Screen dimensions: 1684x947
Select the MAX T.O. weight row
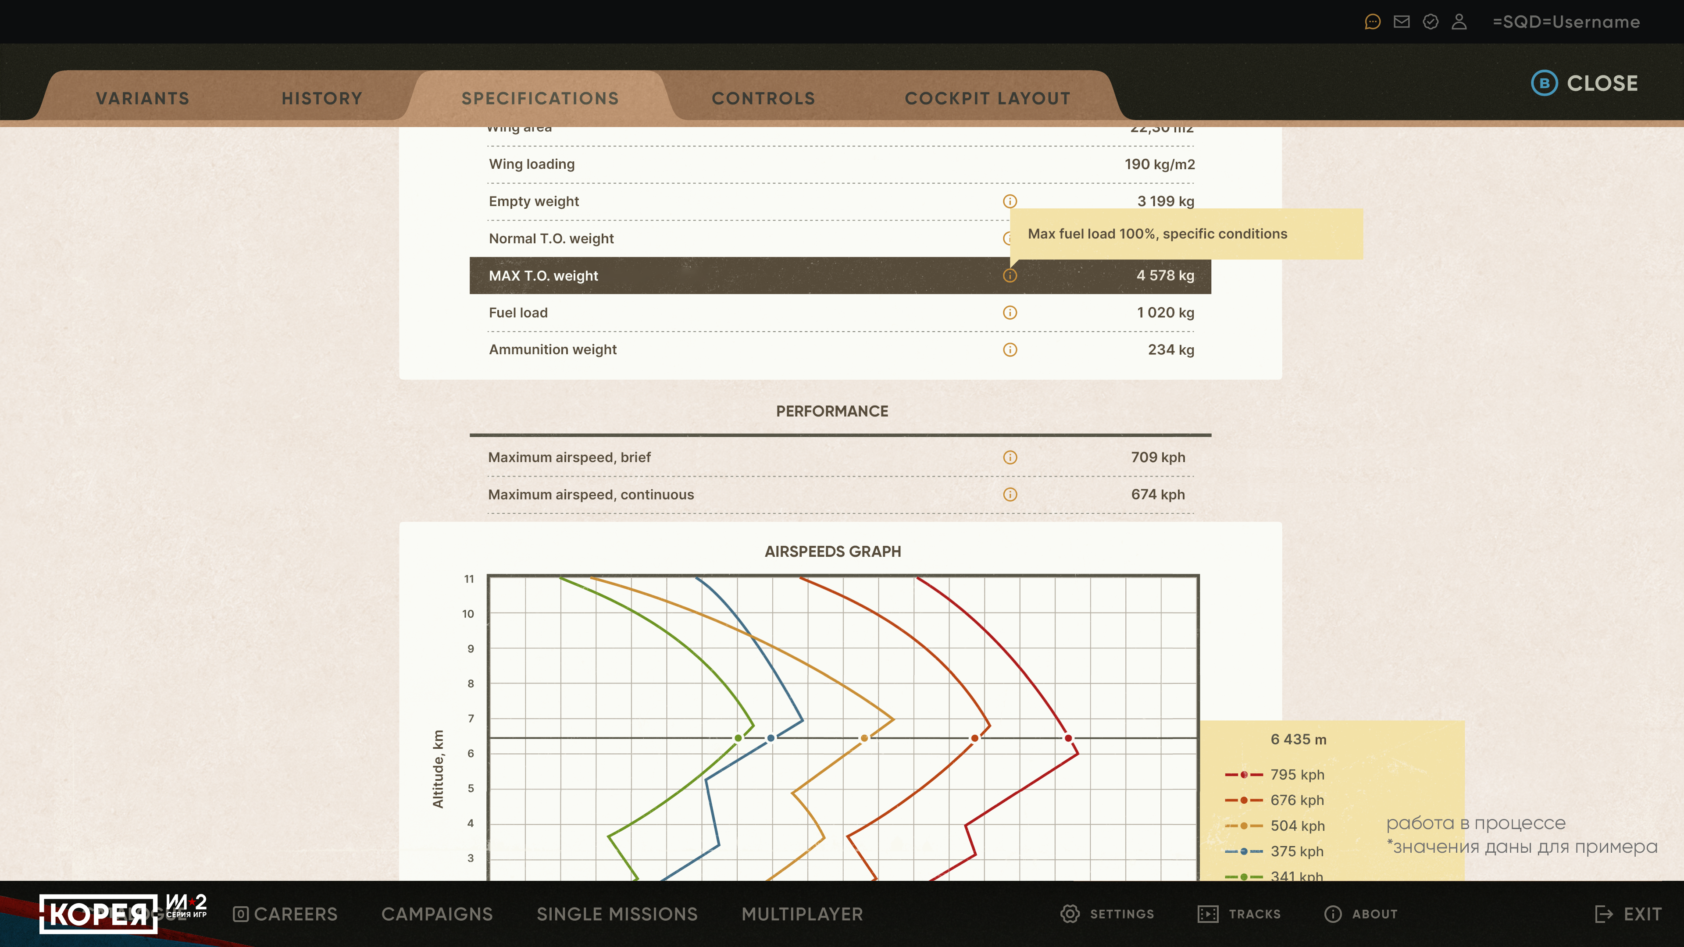pyautogui.click(x=840, y=276)
